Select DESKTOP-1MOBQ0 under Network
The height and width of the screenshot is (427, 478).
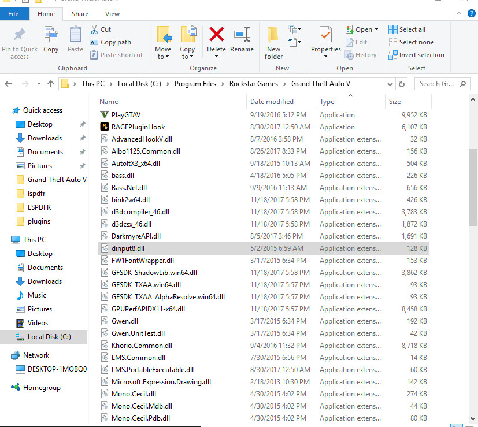click(x=51, y=369)
